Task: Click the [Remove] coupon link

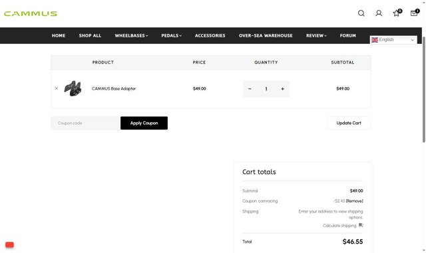Action: click(x=354, y=201)
